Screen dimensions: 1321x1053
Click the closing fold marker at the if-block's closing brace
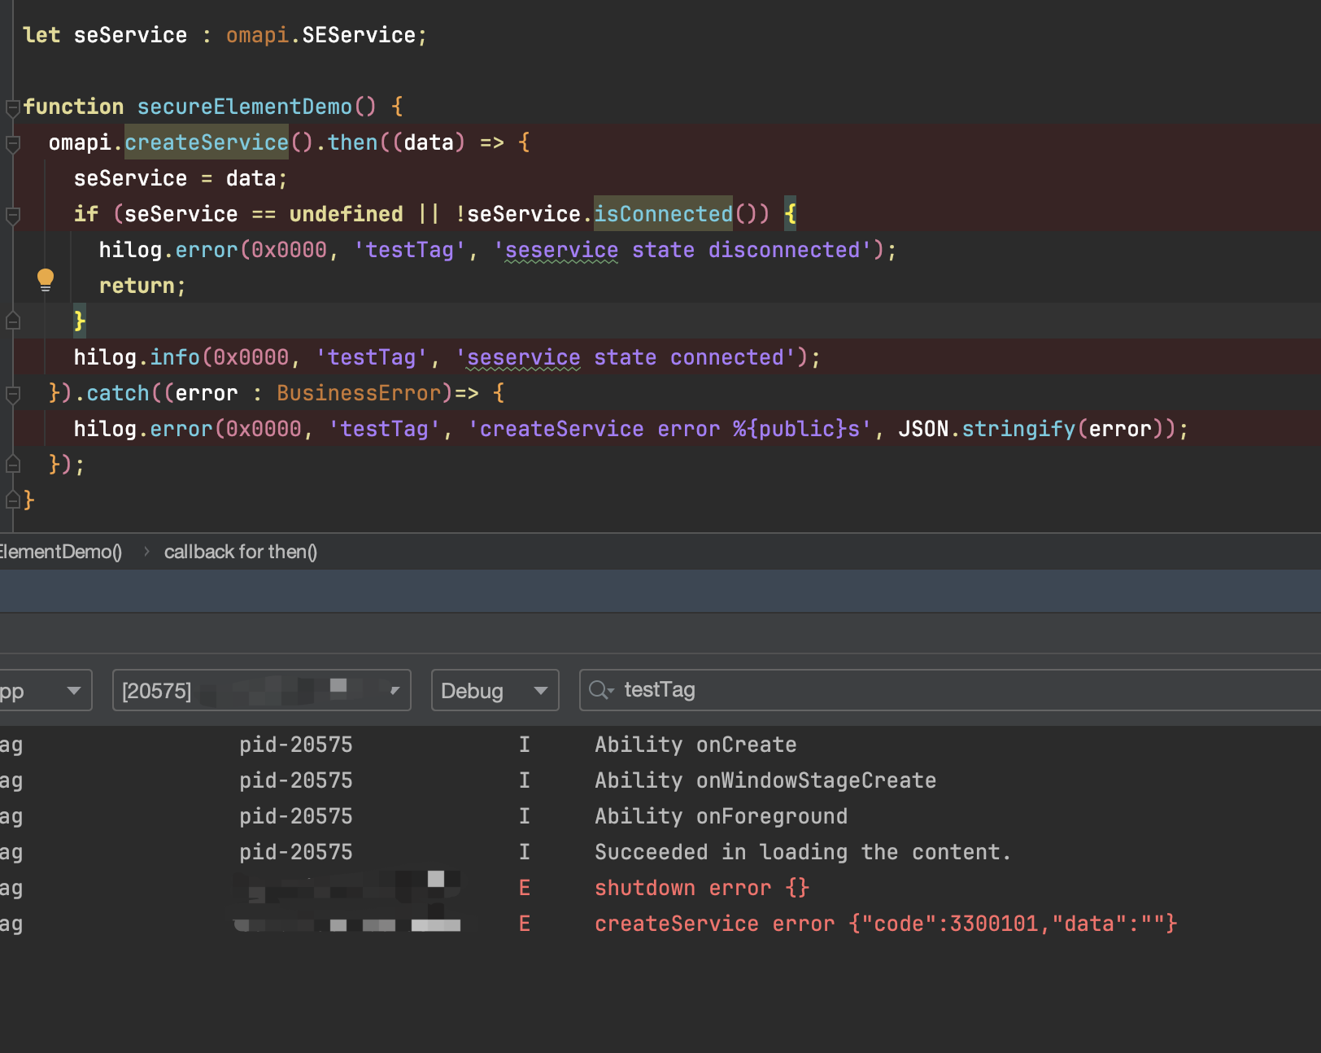click(12, 321)
